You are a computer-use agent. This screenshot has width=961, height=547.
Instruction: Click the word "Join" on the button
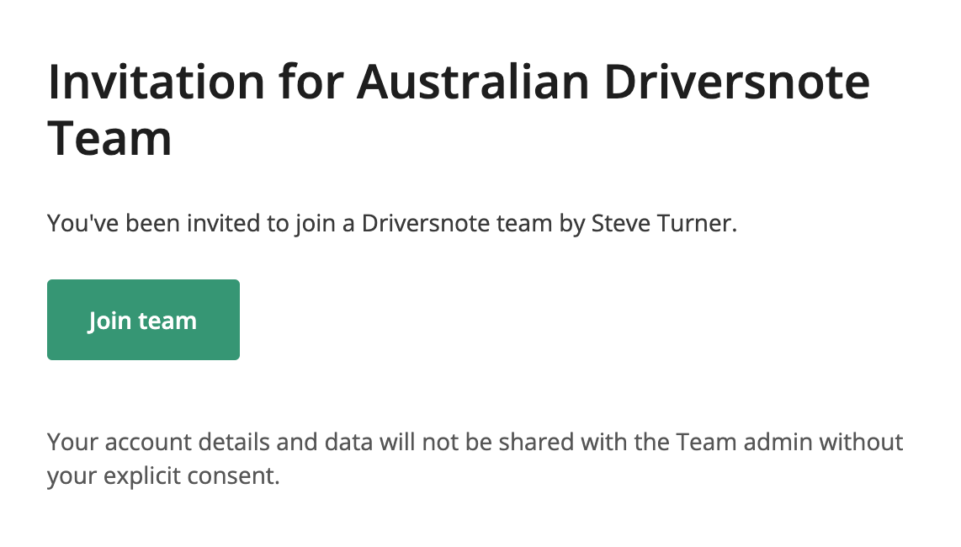[x=109, y=321]
